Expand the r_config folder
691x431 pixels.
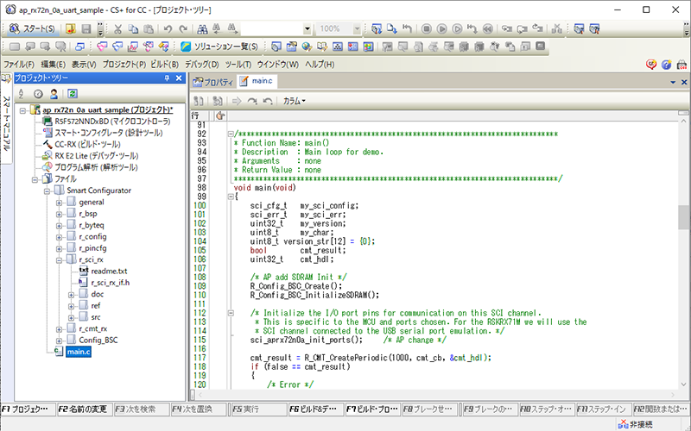point(59,237)
